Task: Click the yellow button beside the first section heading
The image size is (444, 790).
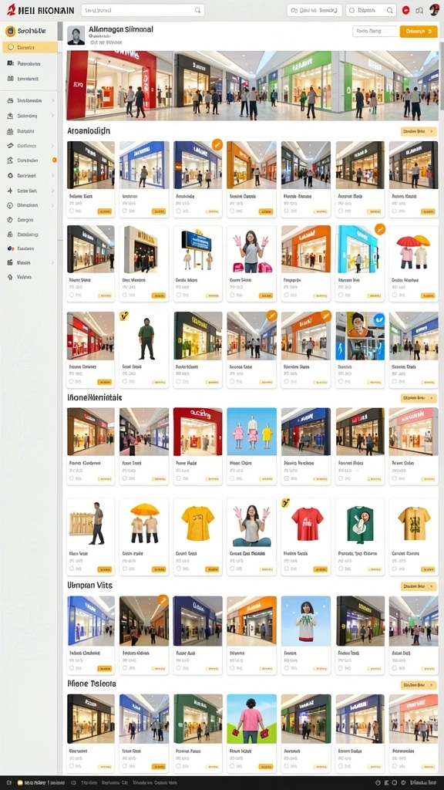Action: point(419,131)
